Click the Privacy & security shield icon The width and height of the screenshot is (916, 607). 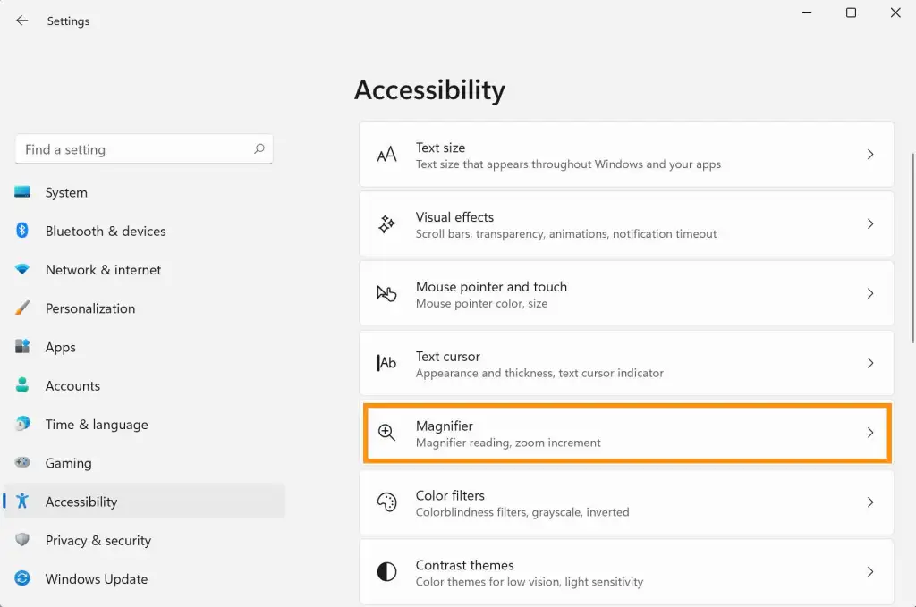[x=22, y=540]
